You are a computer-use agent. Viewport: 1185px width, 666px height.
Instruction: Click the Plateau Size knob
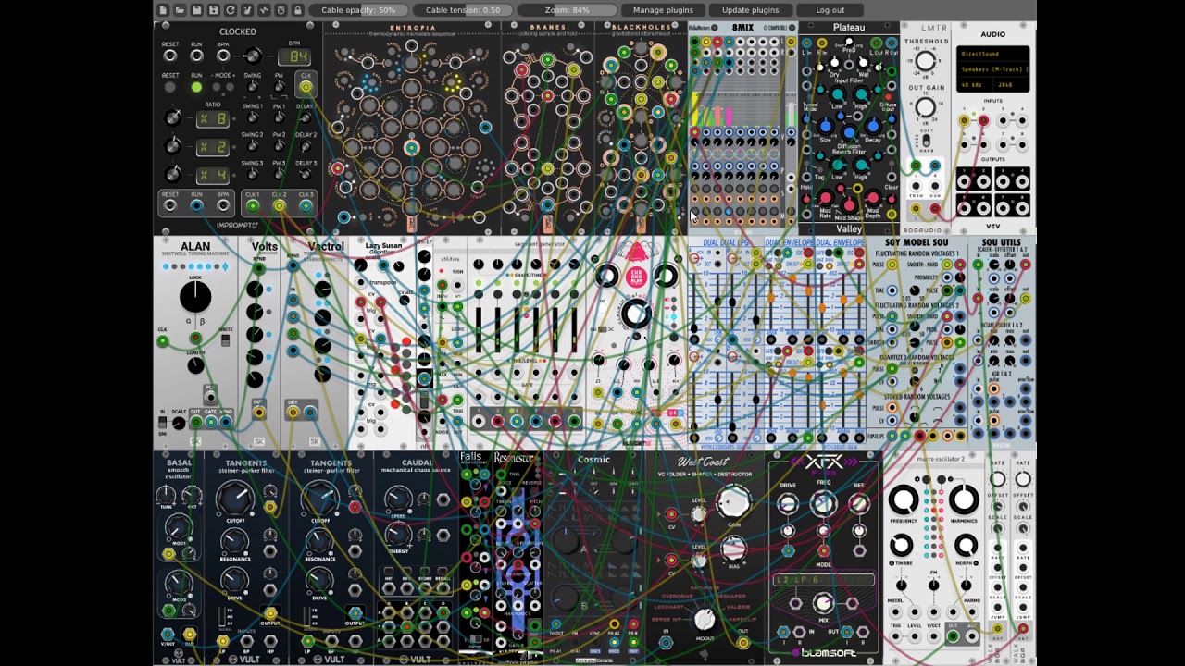[825, 126]
